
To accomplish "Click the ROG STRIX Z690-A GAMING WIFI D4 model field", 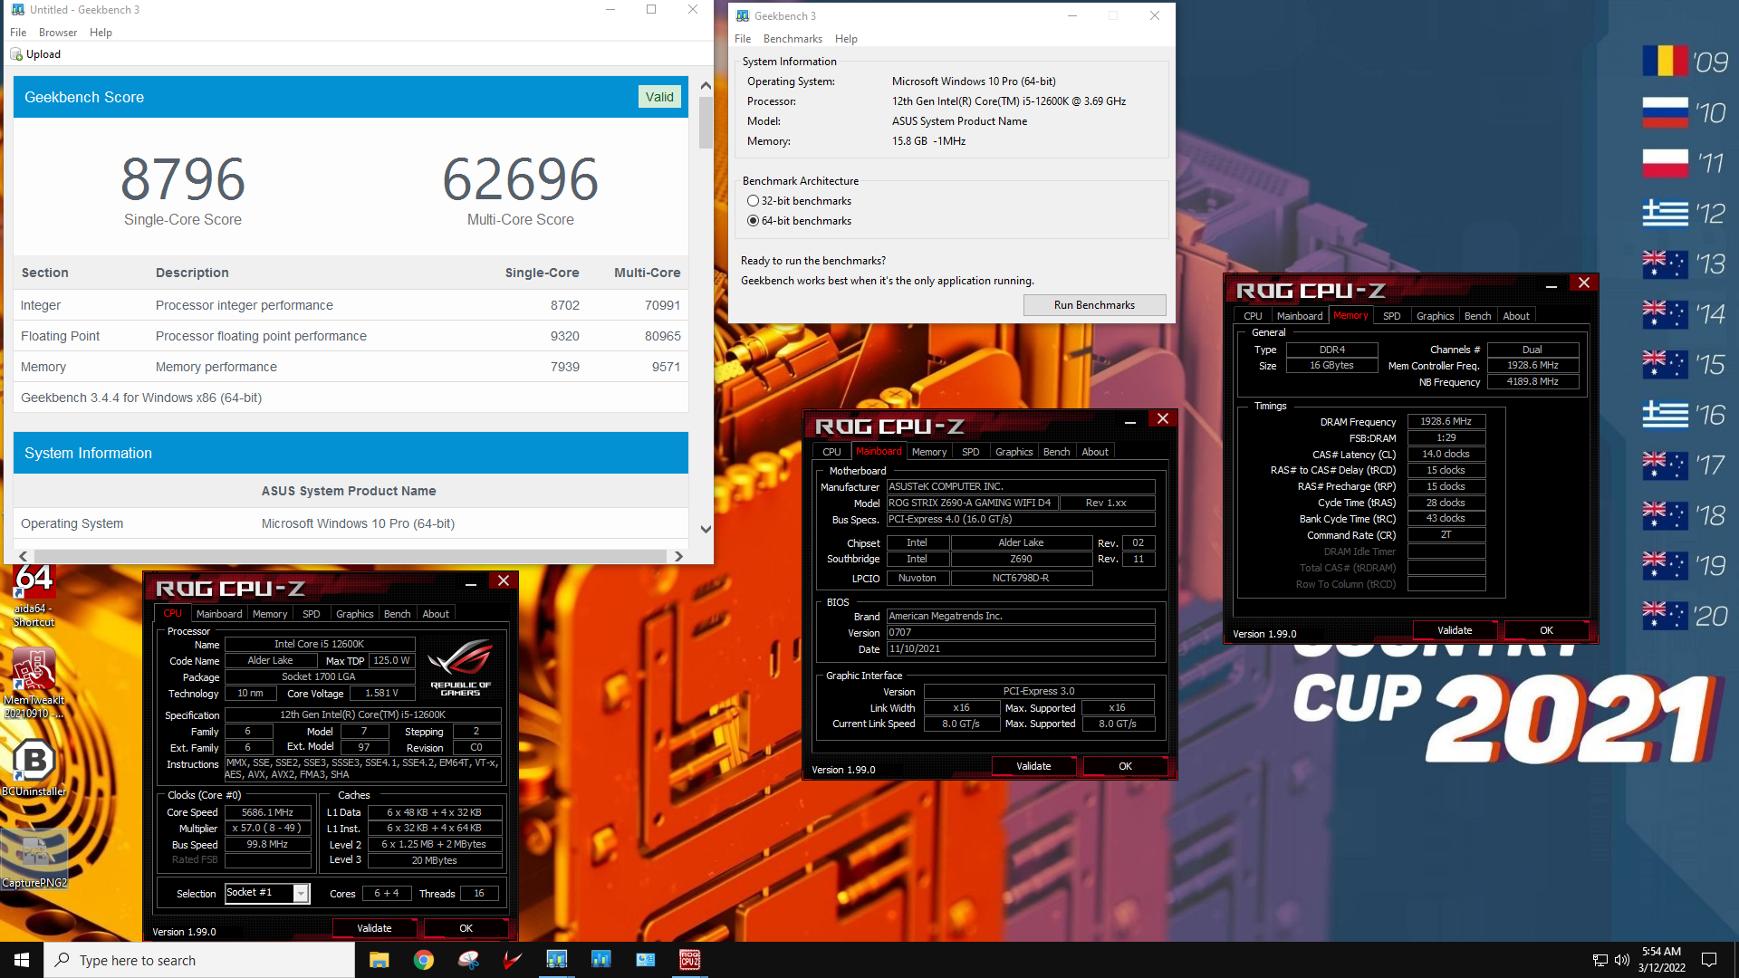I will (972, 503).
